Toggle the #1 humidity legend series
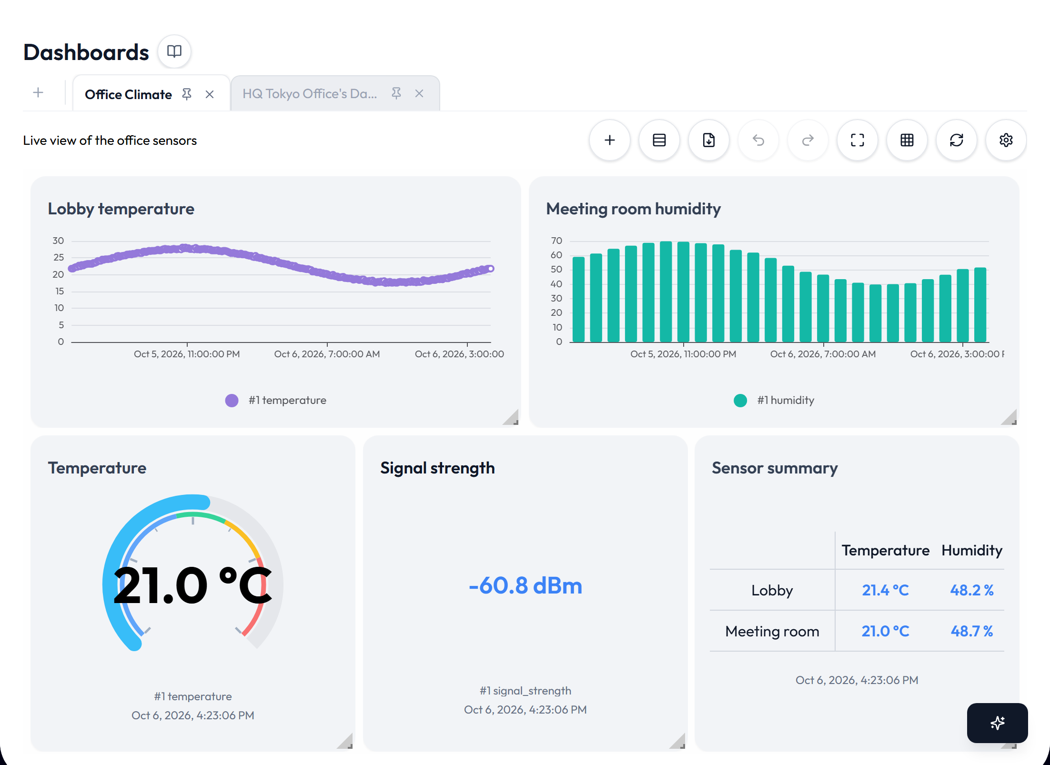 tap(774, 400)
